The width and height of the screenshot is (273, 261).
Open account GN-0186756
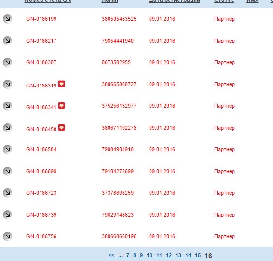(41, 236)
